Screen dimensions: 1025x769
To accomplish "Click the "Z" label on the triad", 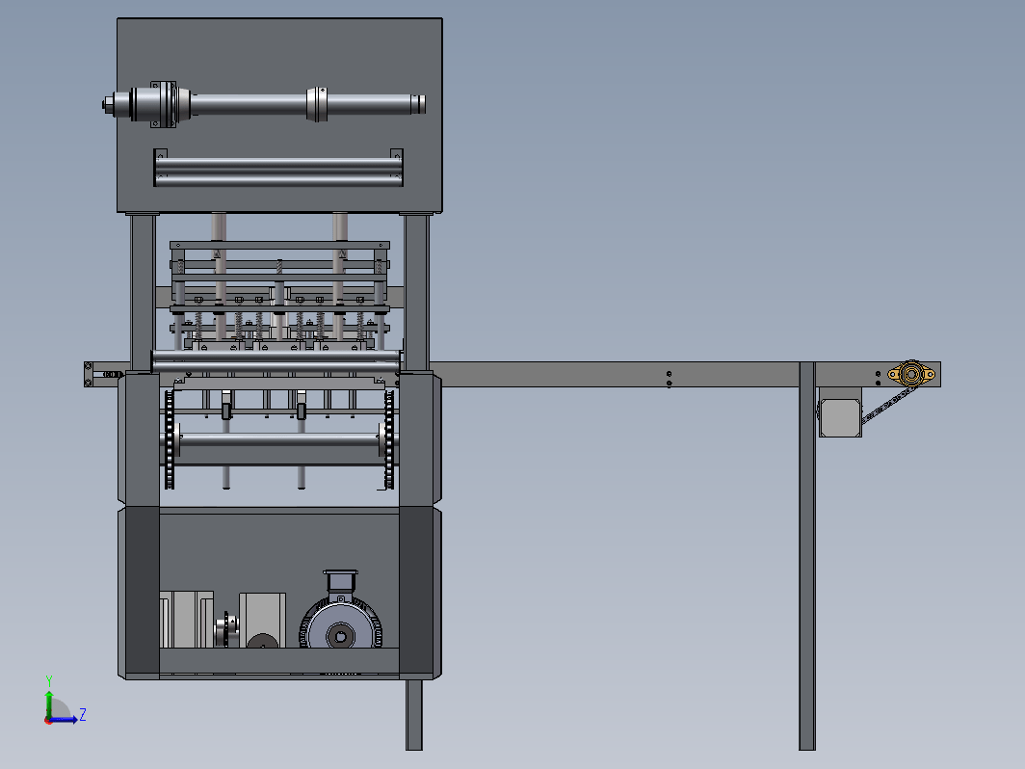I will pos(83,713).
